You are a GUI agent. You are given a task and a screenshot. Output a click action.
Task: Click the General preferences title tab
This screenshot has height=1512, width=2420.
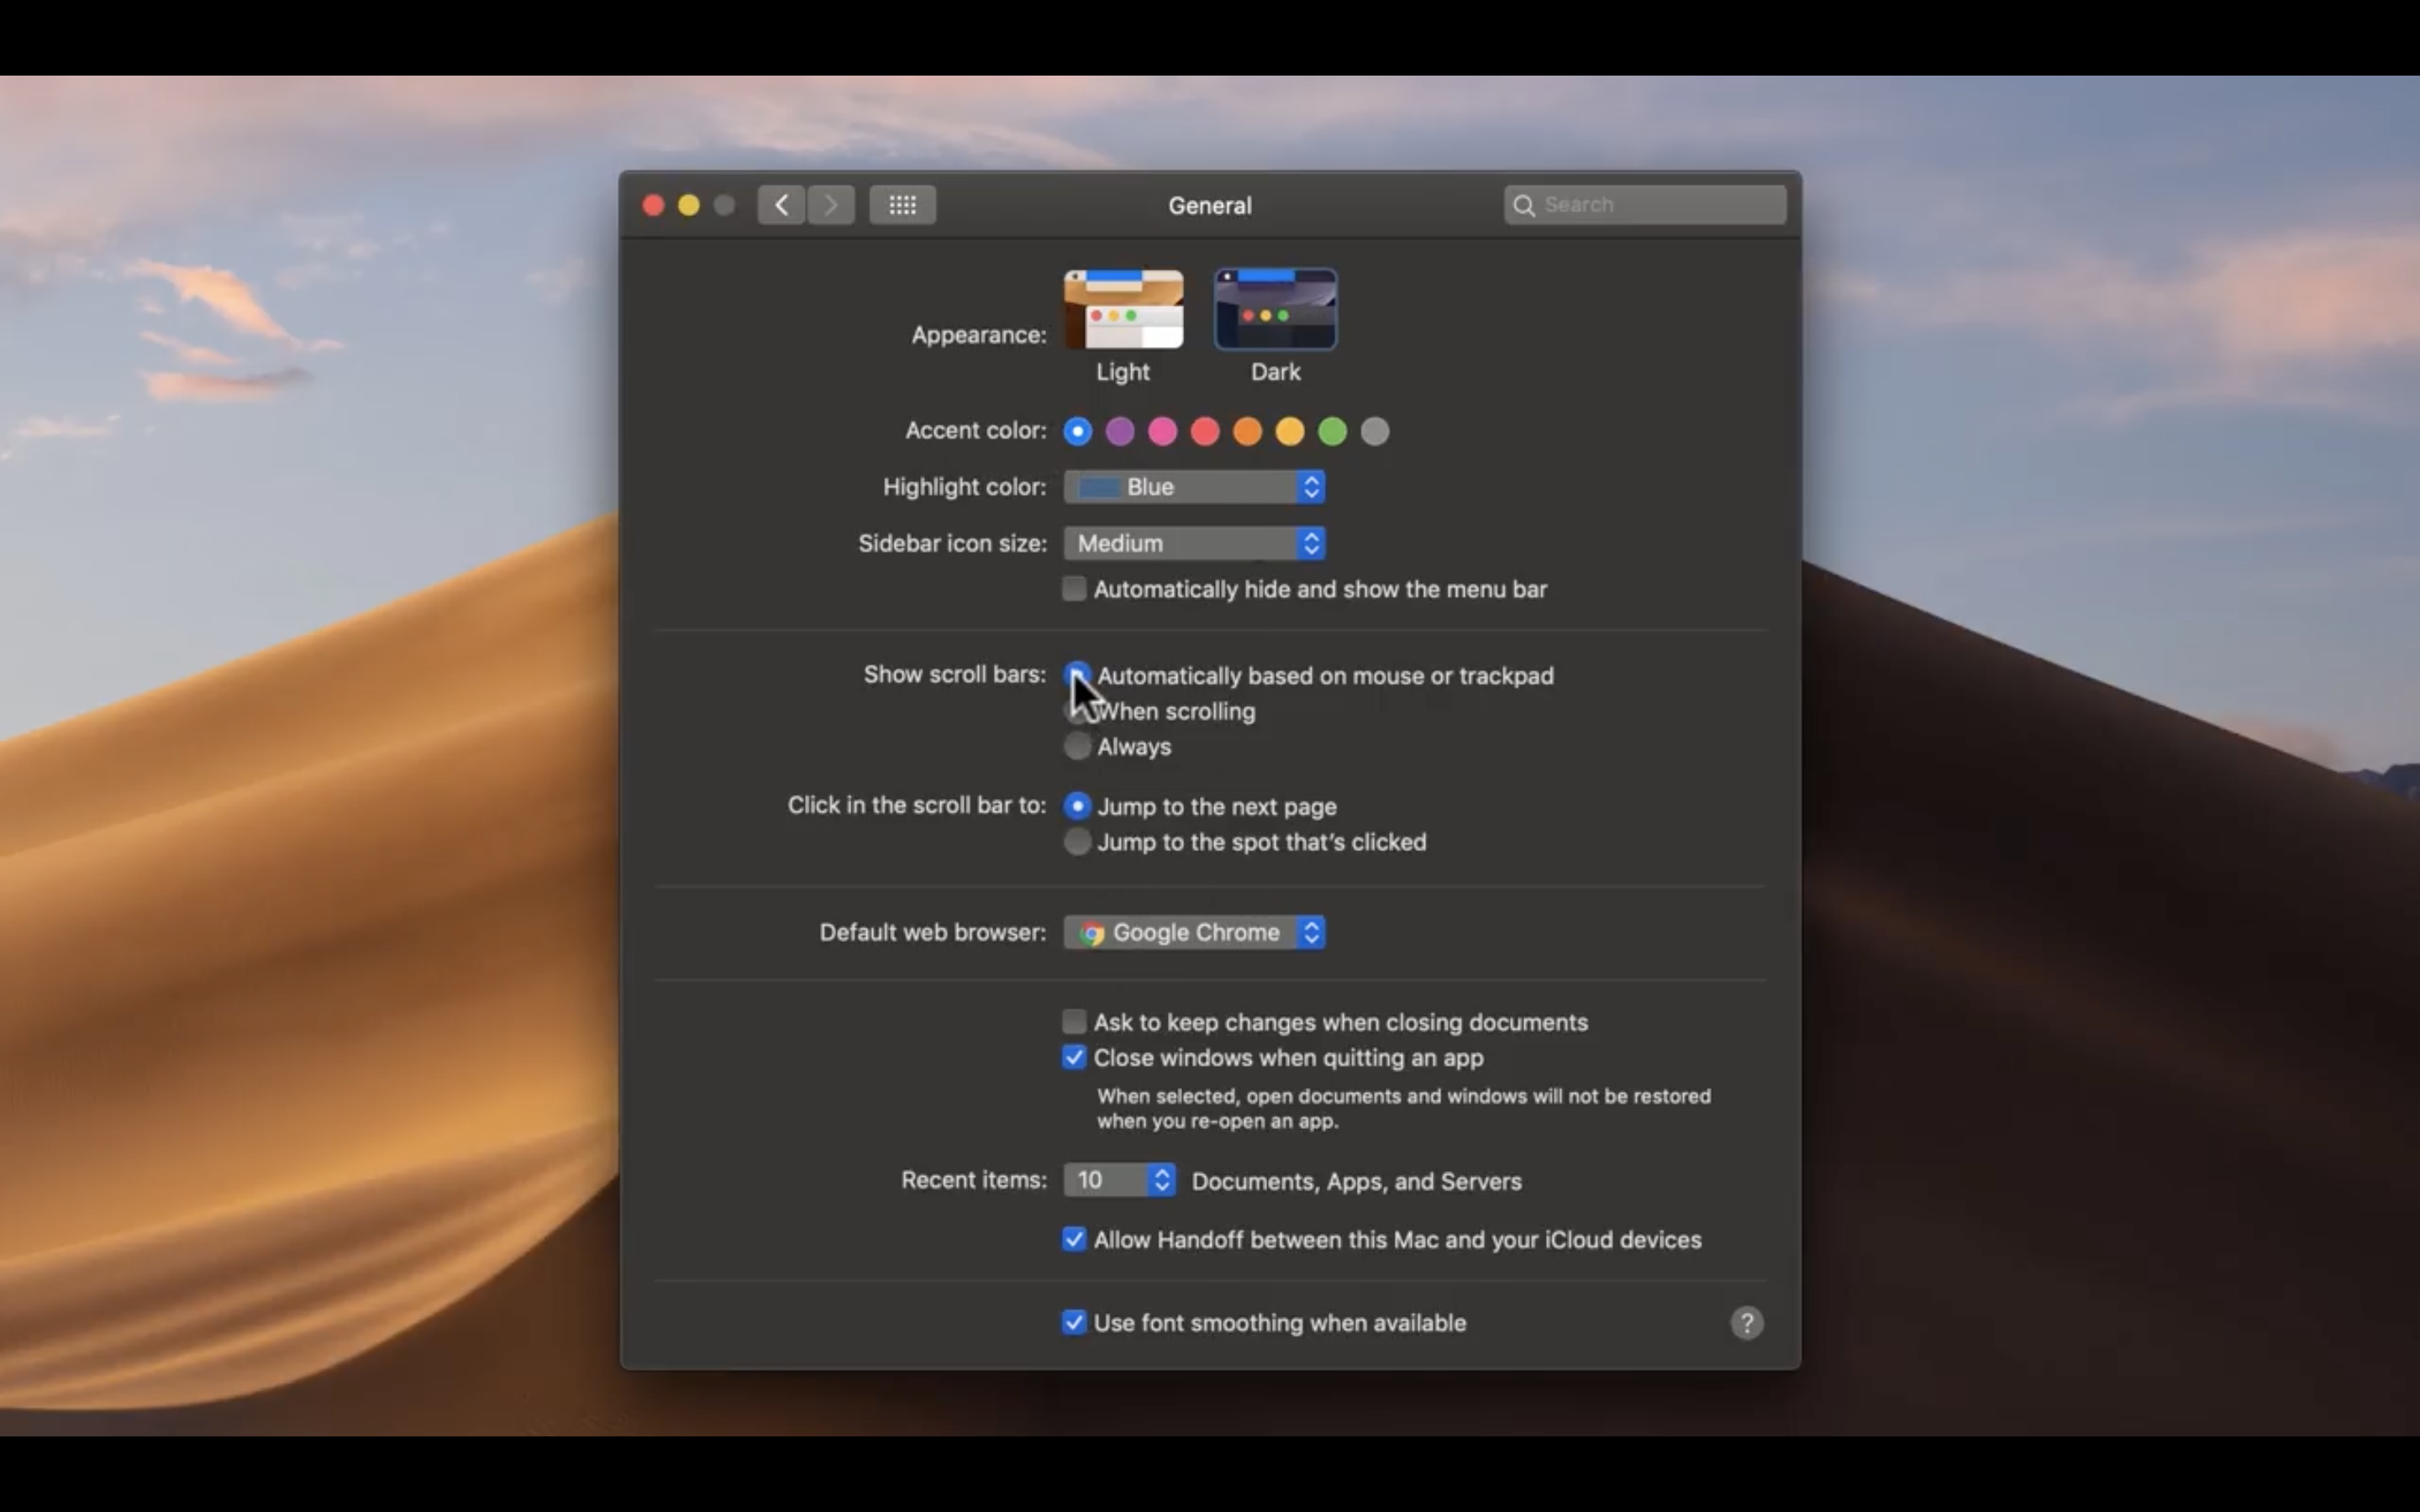point(1209,204)
